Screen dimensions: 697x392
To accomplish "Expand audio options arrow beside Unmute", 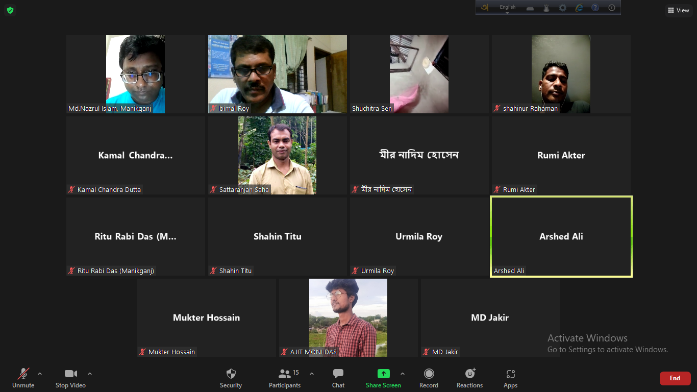I will tap(40, 374).
